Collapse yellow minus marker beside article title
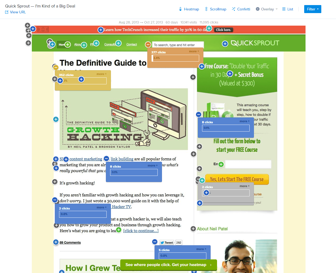Image resolution: width=336 pixels, height=273 pixels. [x=56, y=68]
